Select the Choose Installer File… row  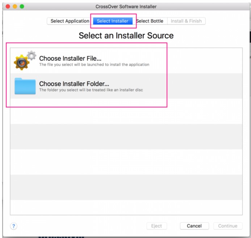(126, 61)
